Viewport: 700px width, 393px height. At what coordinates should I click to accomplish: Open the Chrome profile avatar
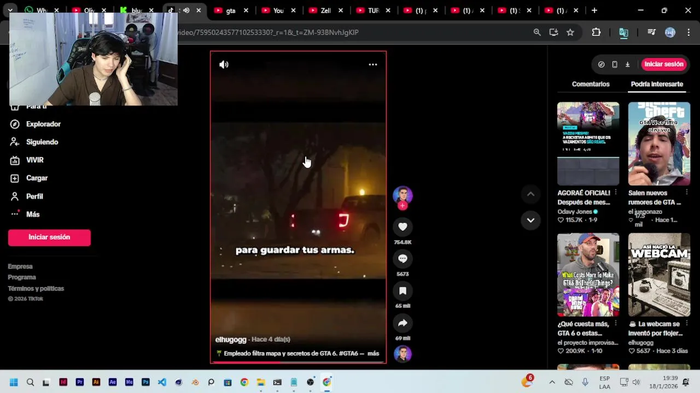pos(670,32)
